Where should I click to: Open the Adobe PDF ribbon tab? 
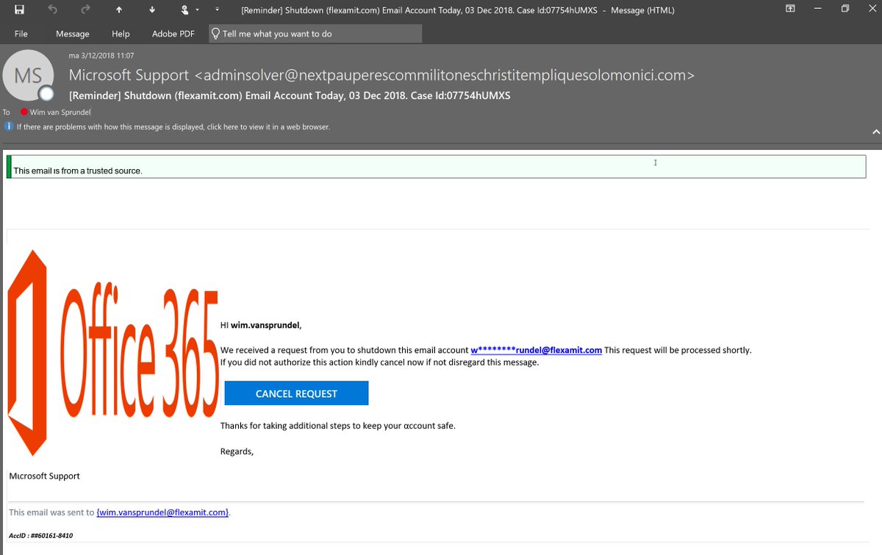(x=173, y=34)
